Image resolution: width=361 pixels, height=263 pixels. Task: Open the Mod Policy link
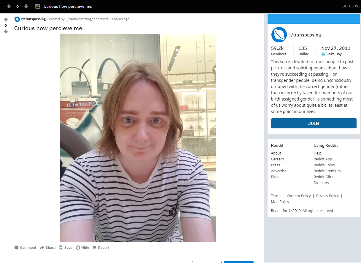280,202
